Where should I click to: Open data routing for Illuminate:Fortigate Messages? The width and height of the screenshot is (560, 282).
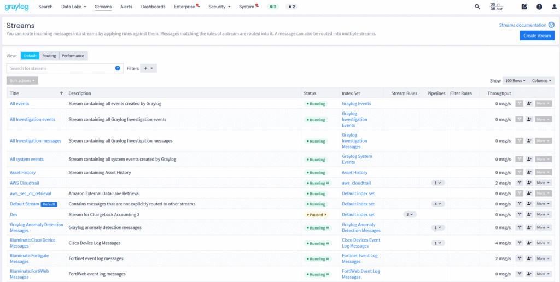pos(520,258)
